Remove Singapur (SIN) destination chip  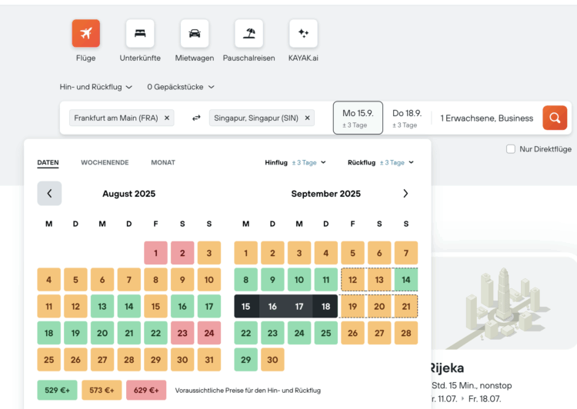pyautogui.click(x=308, y=118)
